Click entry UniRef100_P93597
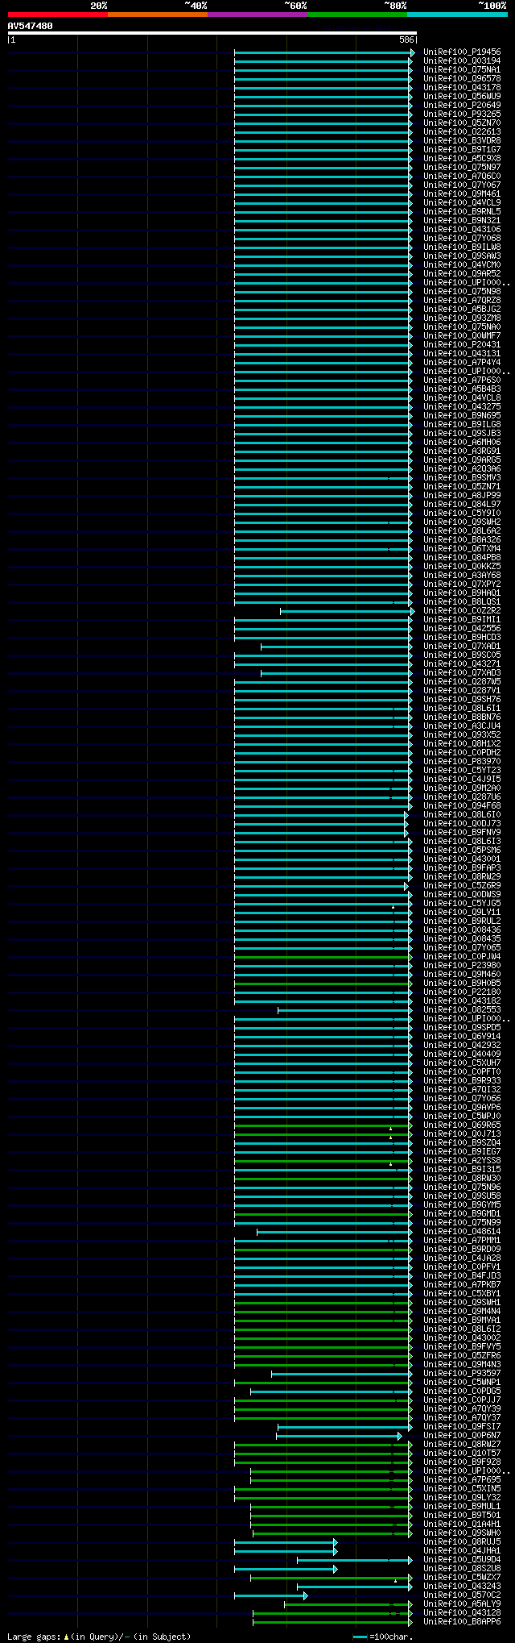 pos(462,1374)
